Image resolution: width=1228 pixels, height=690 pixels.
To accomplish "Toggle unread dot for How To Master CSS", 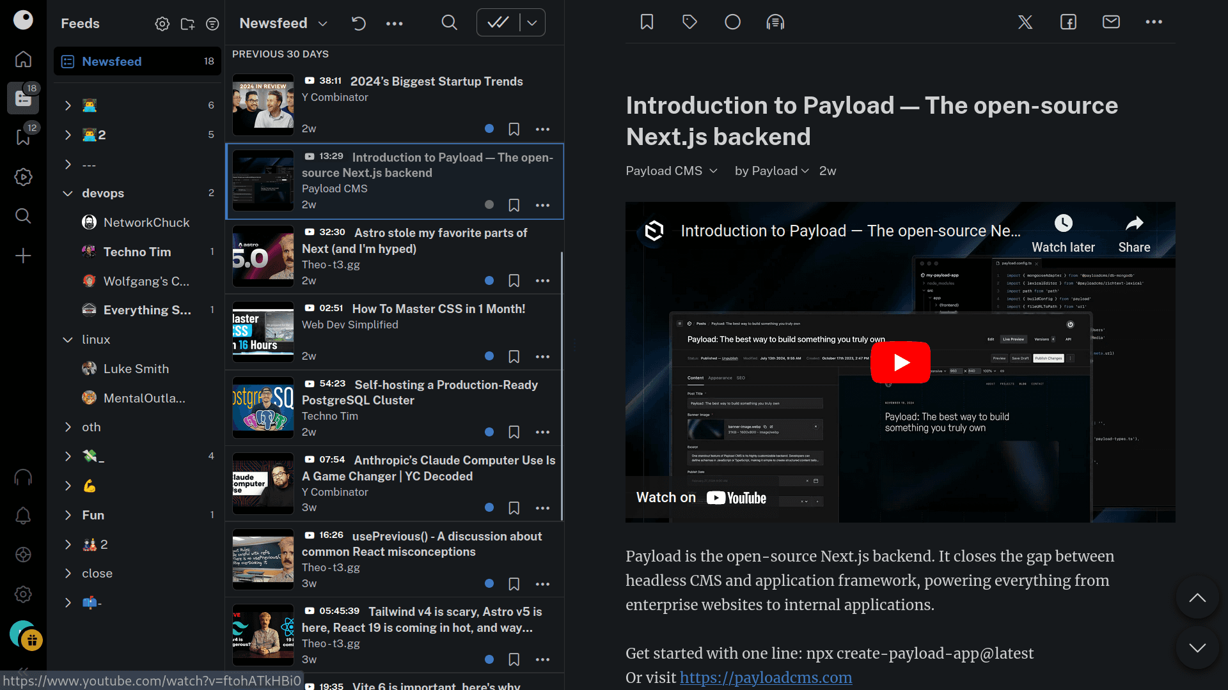I will click(489, 356).
